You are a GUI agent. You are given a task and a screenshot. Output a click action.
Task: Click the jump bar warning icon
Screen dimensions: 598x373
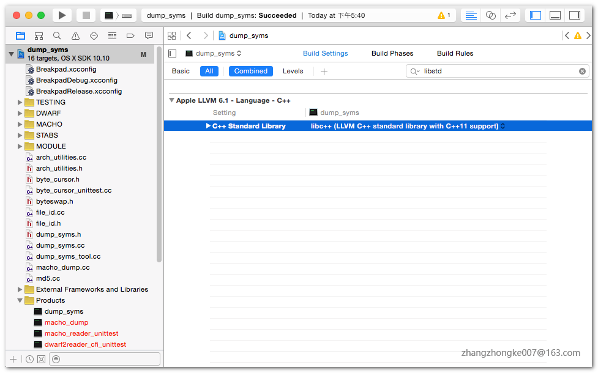[578, 36]
